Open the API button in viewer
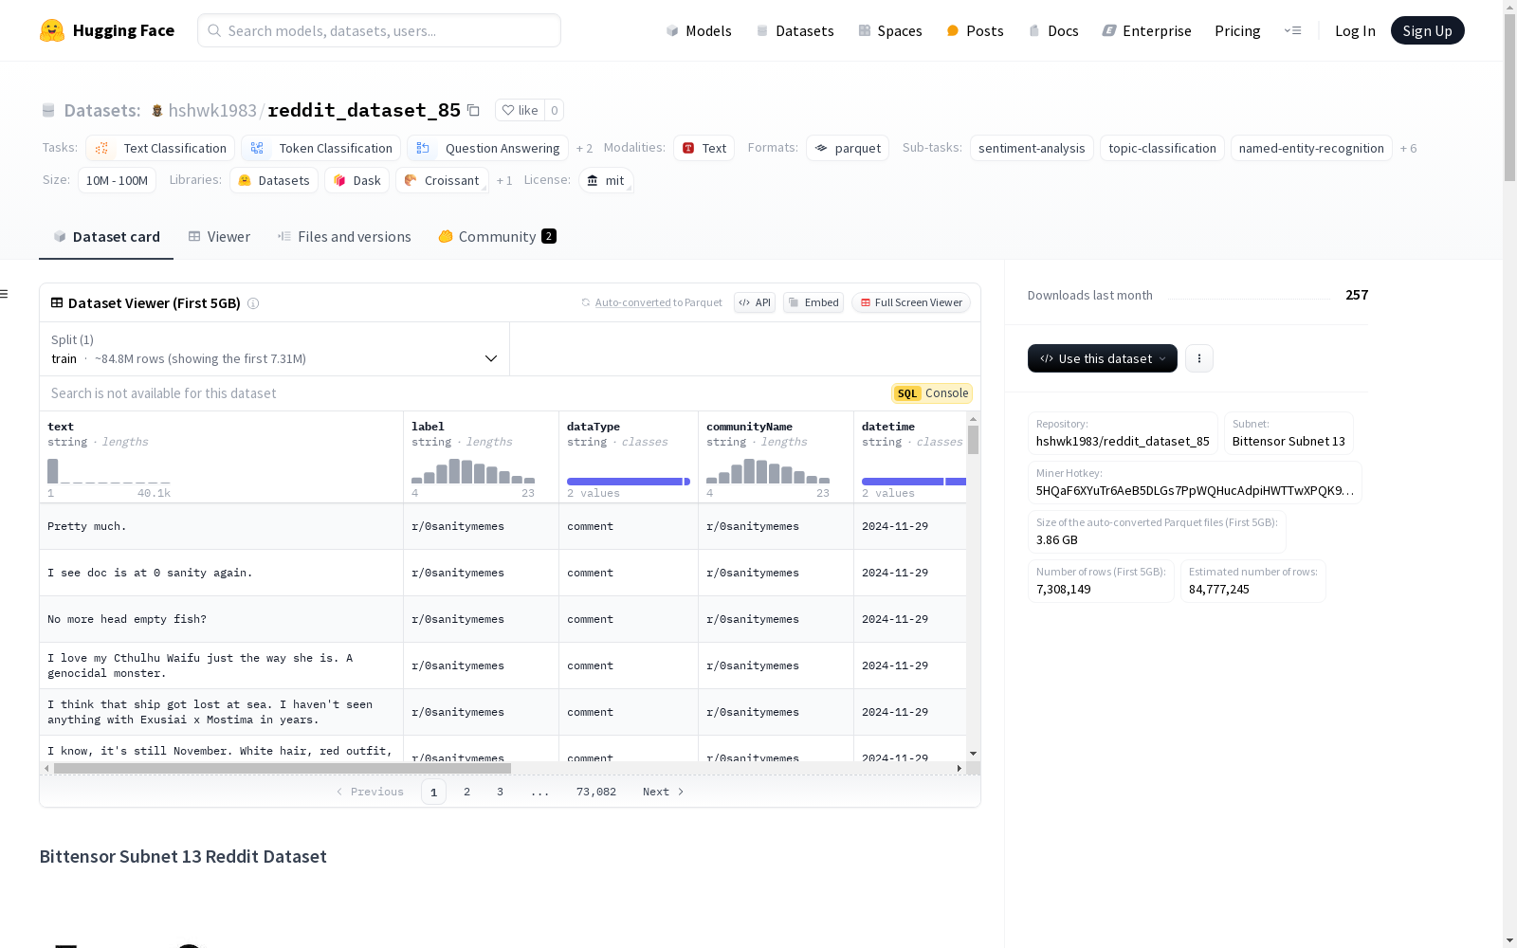Viewport: 1517px width, 948px height. pos(755,302)
